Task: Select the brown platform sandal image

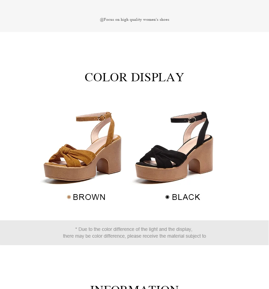Action: [82, 148]
